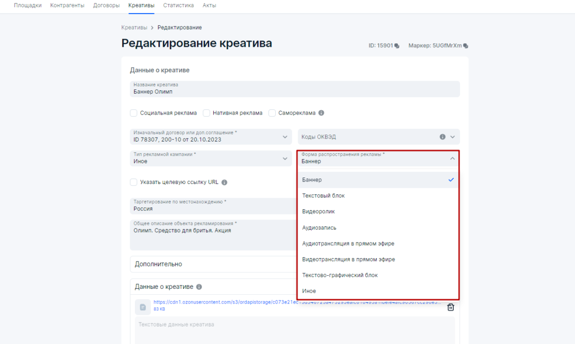Open Акты tab

[x=209, y=5]
